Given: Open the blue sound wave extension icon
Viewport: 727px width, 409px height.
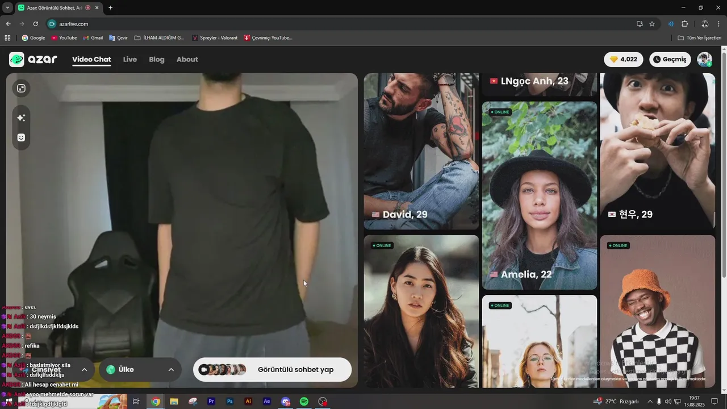Looking at the screenshot, I should (671, 24).
